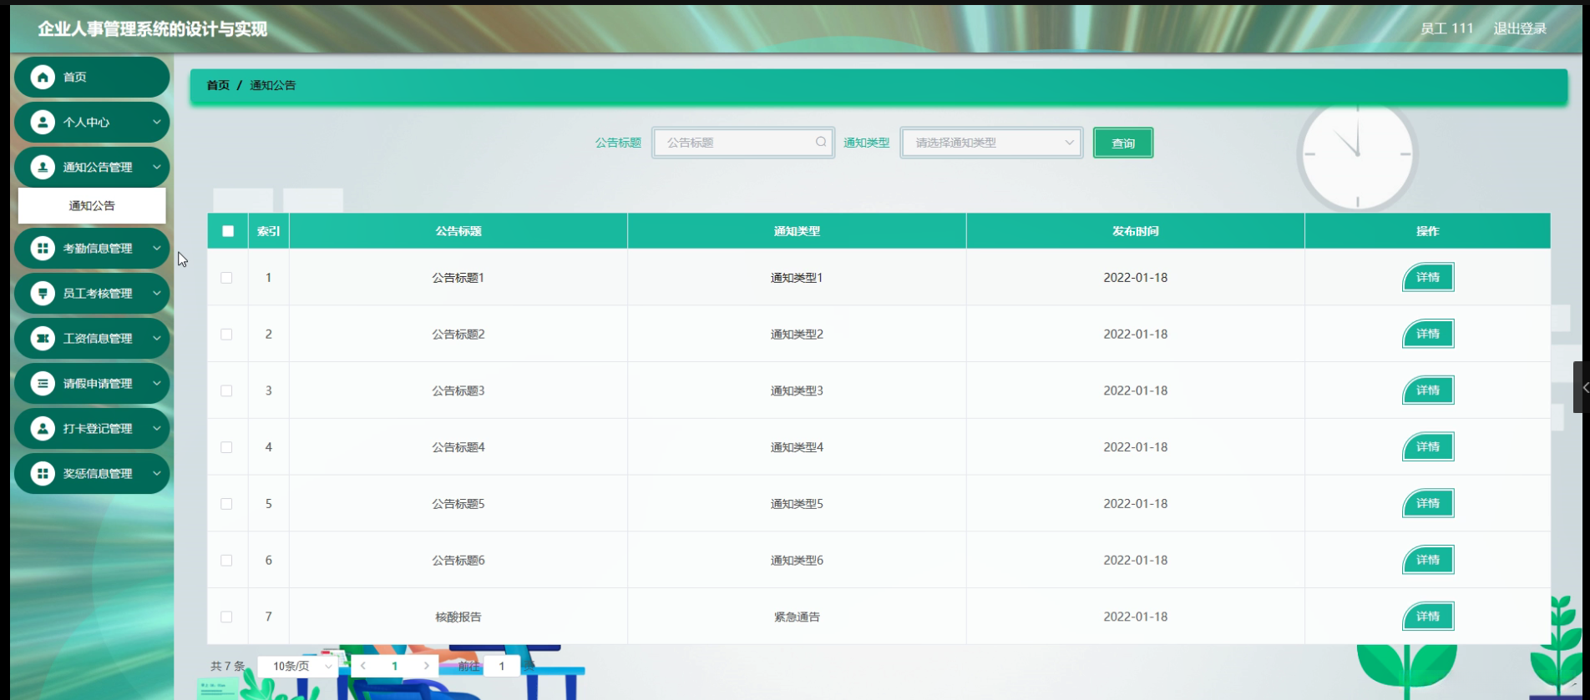This screenshot has width=1590, height=700.
Task: Click the side panel collapse arrow at right edge
Action: [1583, 387]
